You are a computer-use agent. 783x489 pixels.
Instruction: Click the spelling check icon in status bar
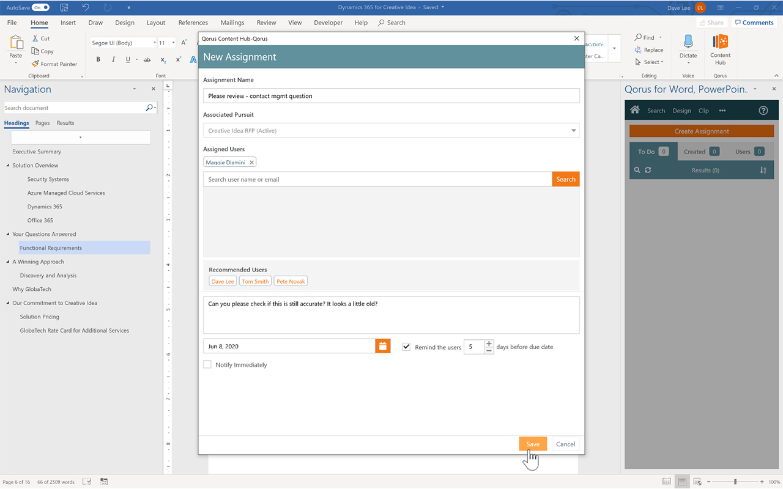(87, 482)
